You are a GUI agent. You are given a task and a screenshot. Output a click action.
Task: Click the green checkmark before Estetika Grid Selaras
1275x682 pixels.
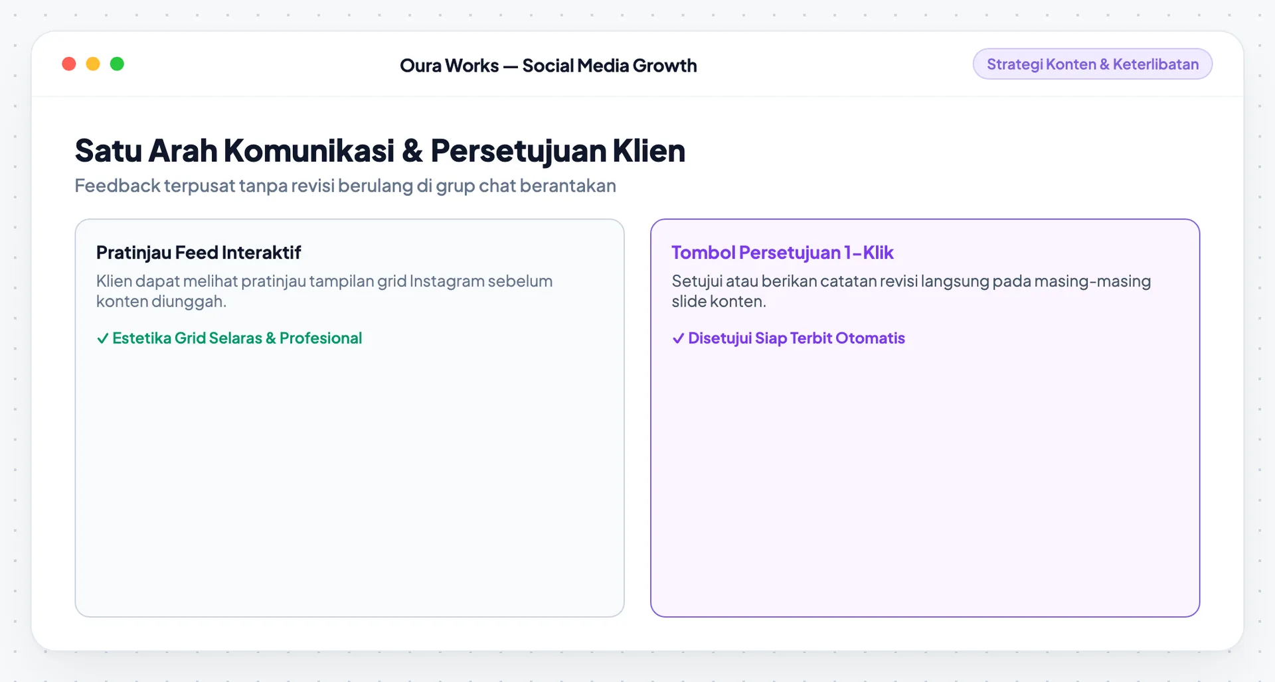tap(103, 338)
